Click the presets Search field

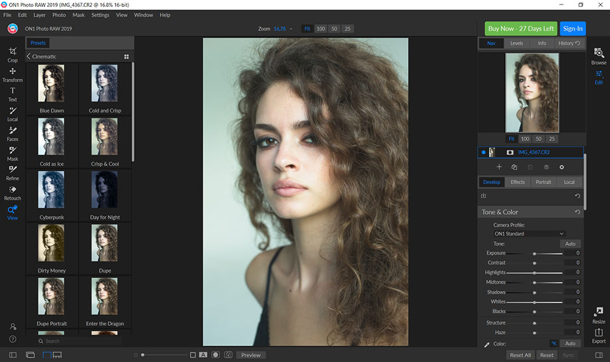point(79,341)
